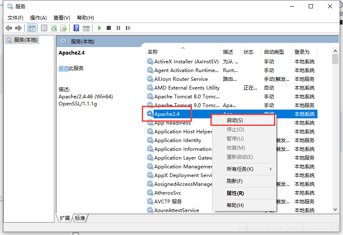
Task: Click the scrollbar up arrow
Action: (x=335, y=51)
